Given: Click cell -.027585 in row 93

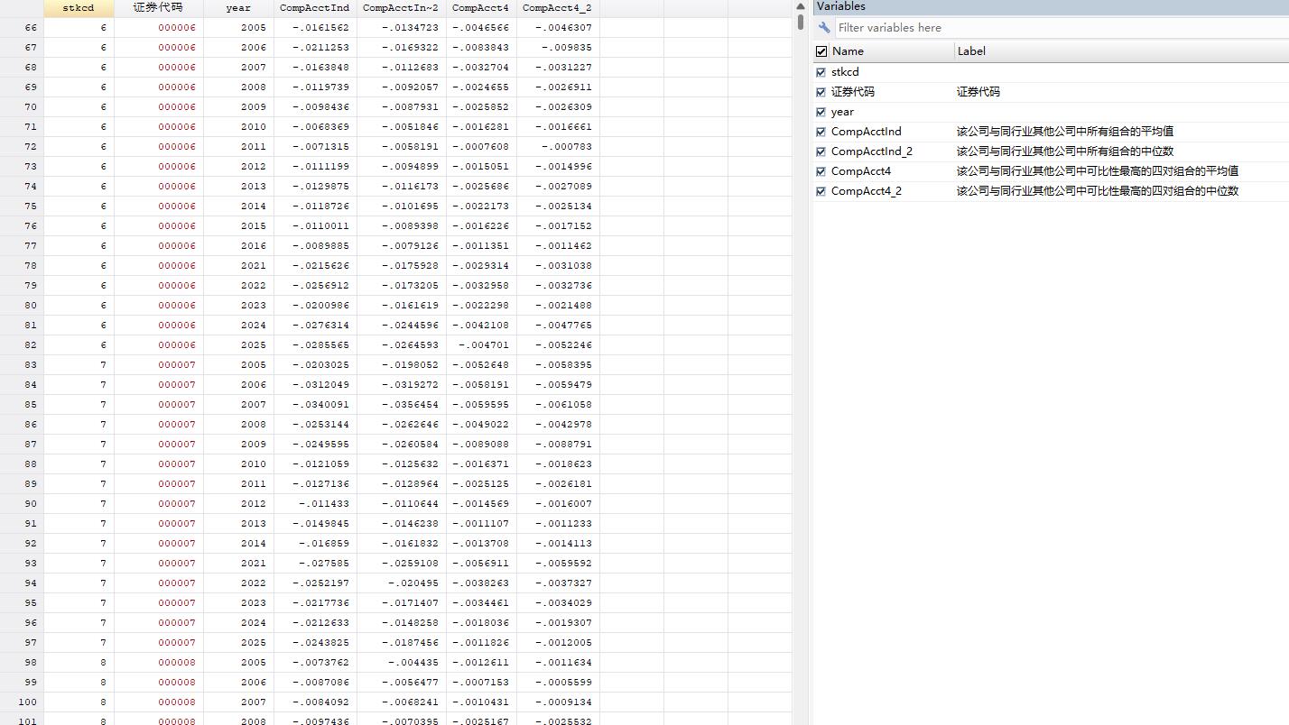Looking at the screenshot, I should [x=315, y=564].
